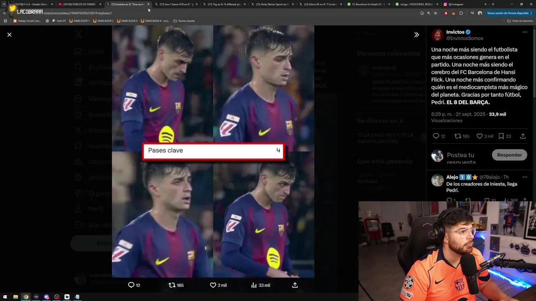Viewport: 536px width, 301px height.
Task: Open the Invictos profile avatar
Action: tap(437, 35)
